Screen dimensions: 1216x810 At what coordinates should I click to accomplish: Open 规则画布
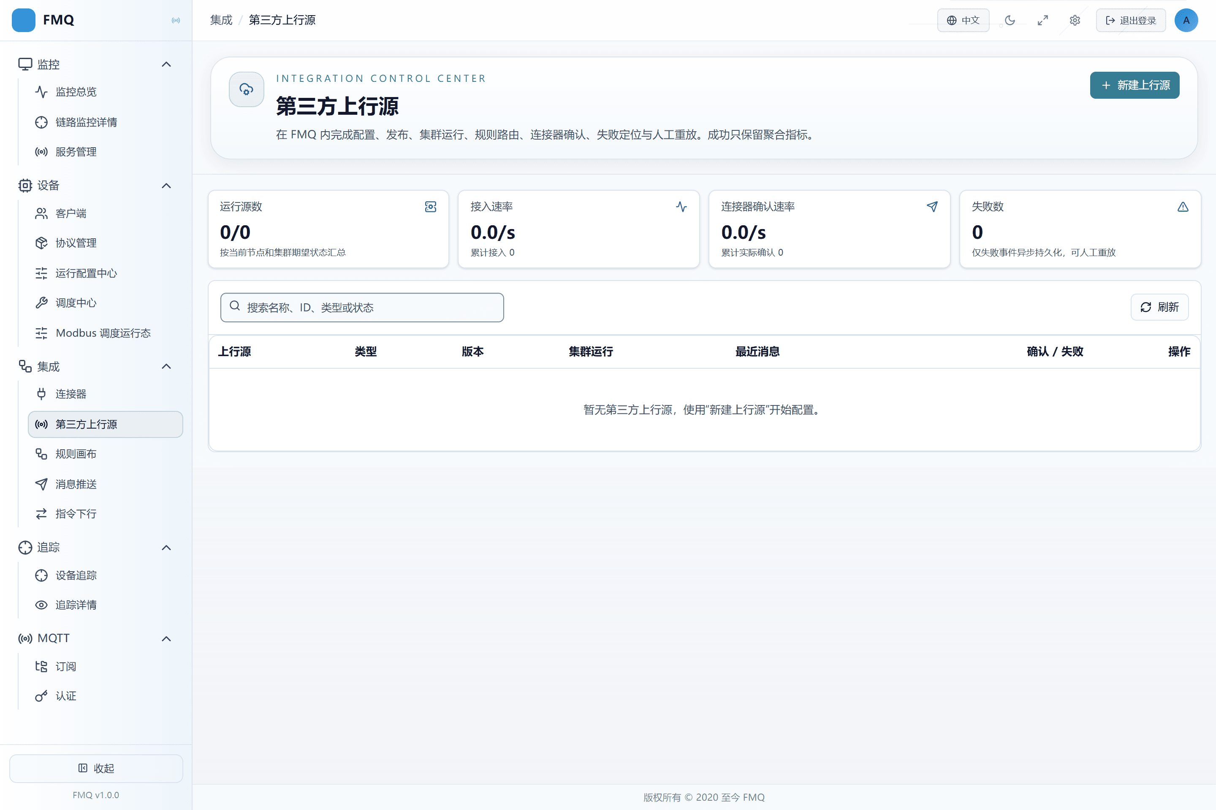(x=106, y=454)
